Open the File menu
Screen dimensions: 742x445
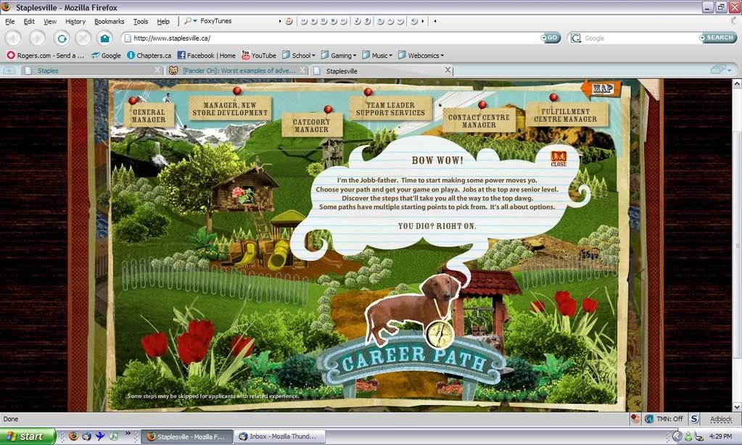(10, 21)
